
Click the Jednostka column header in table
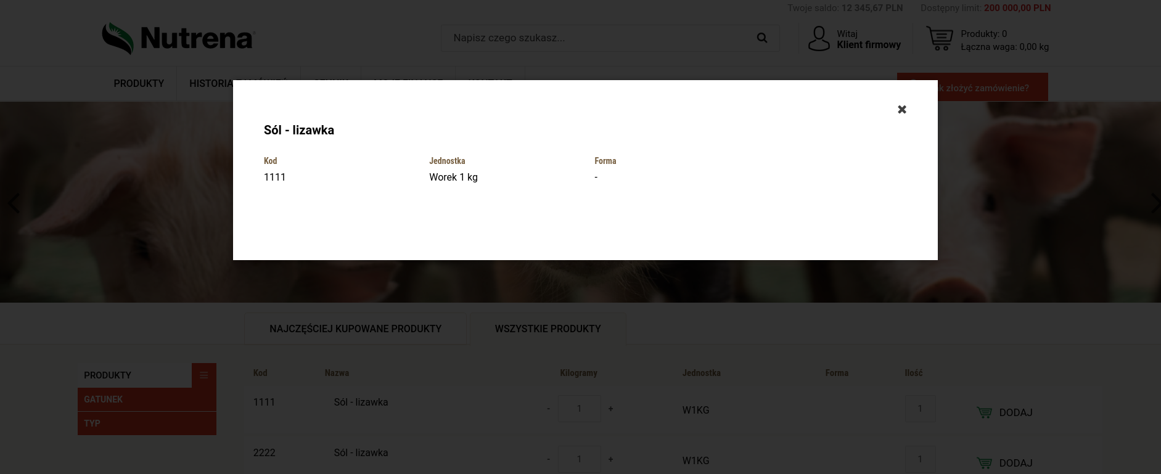coord(701,373)
